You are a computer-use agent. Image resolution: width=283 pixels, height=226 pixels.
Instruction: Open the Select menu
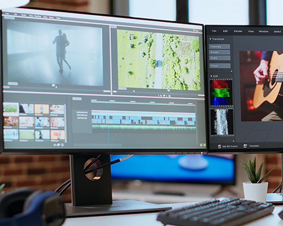(x=277, y=32)
